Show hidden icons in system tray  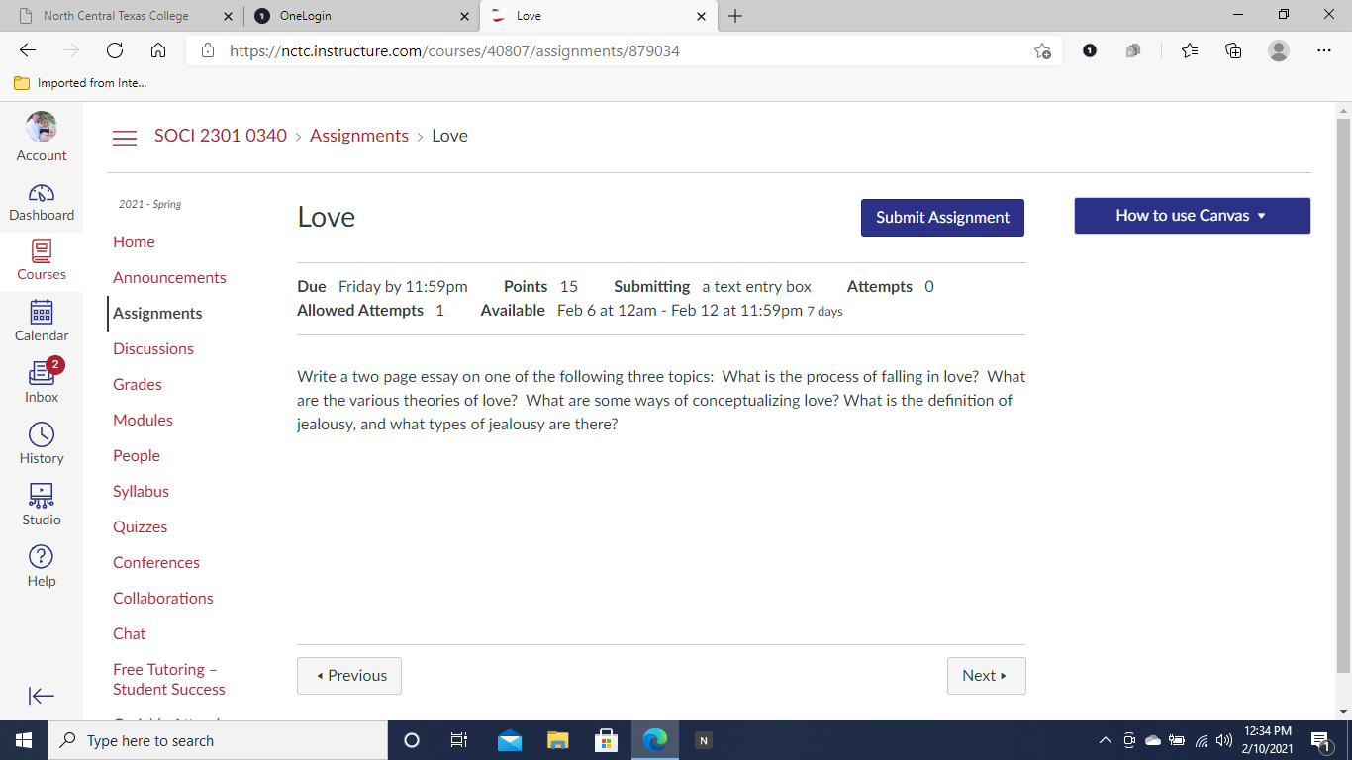[1106, 740]
